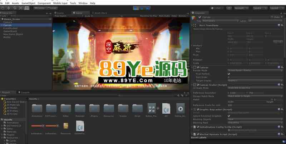Select the yellow Resources archive asset
Image resolution: width=286 pixels, height=144 pixels.
(66, 125)
